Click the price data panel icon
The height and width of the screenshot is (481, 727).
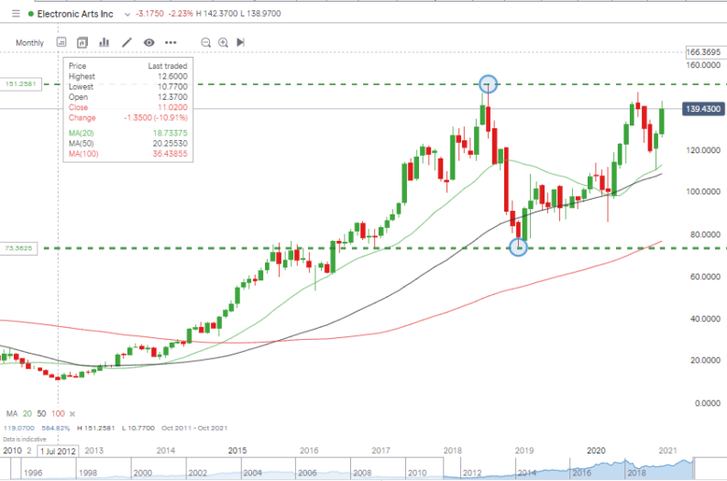(61, 42)
